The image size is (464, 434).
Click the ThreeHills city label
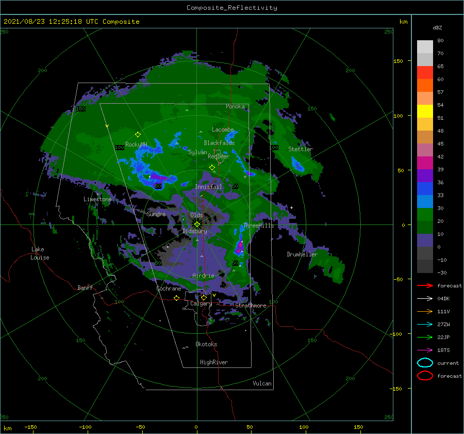click(x=259, y=226)
